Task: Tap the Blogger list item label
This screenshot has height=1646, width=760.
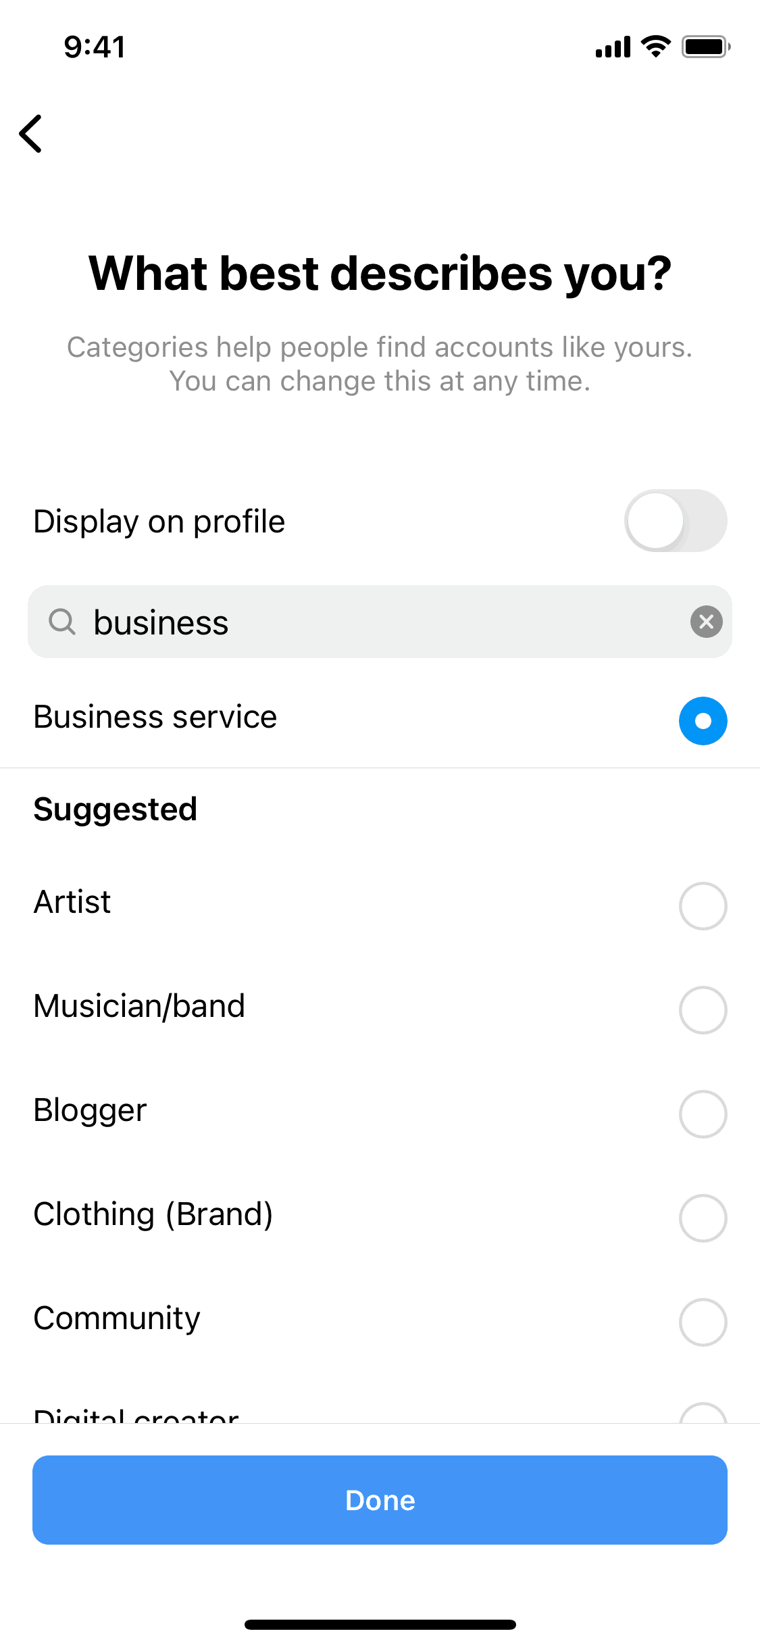Action: [90, 1110]
